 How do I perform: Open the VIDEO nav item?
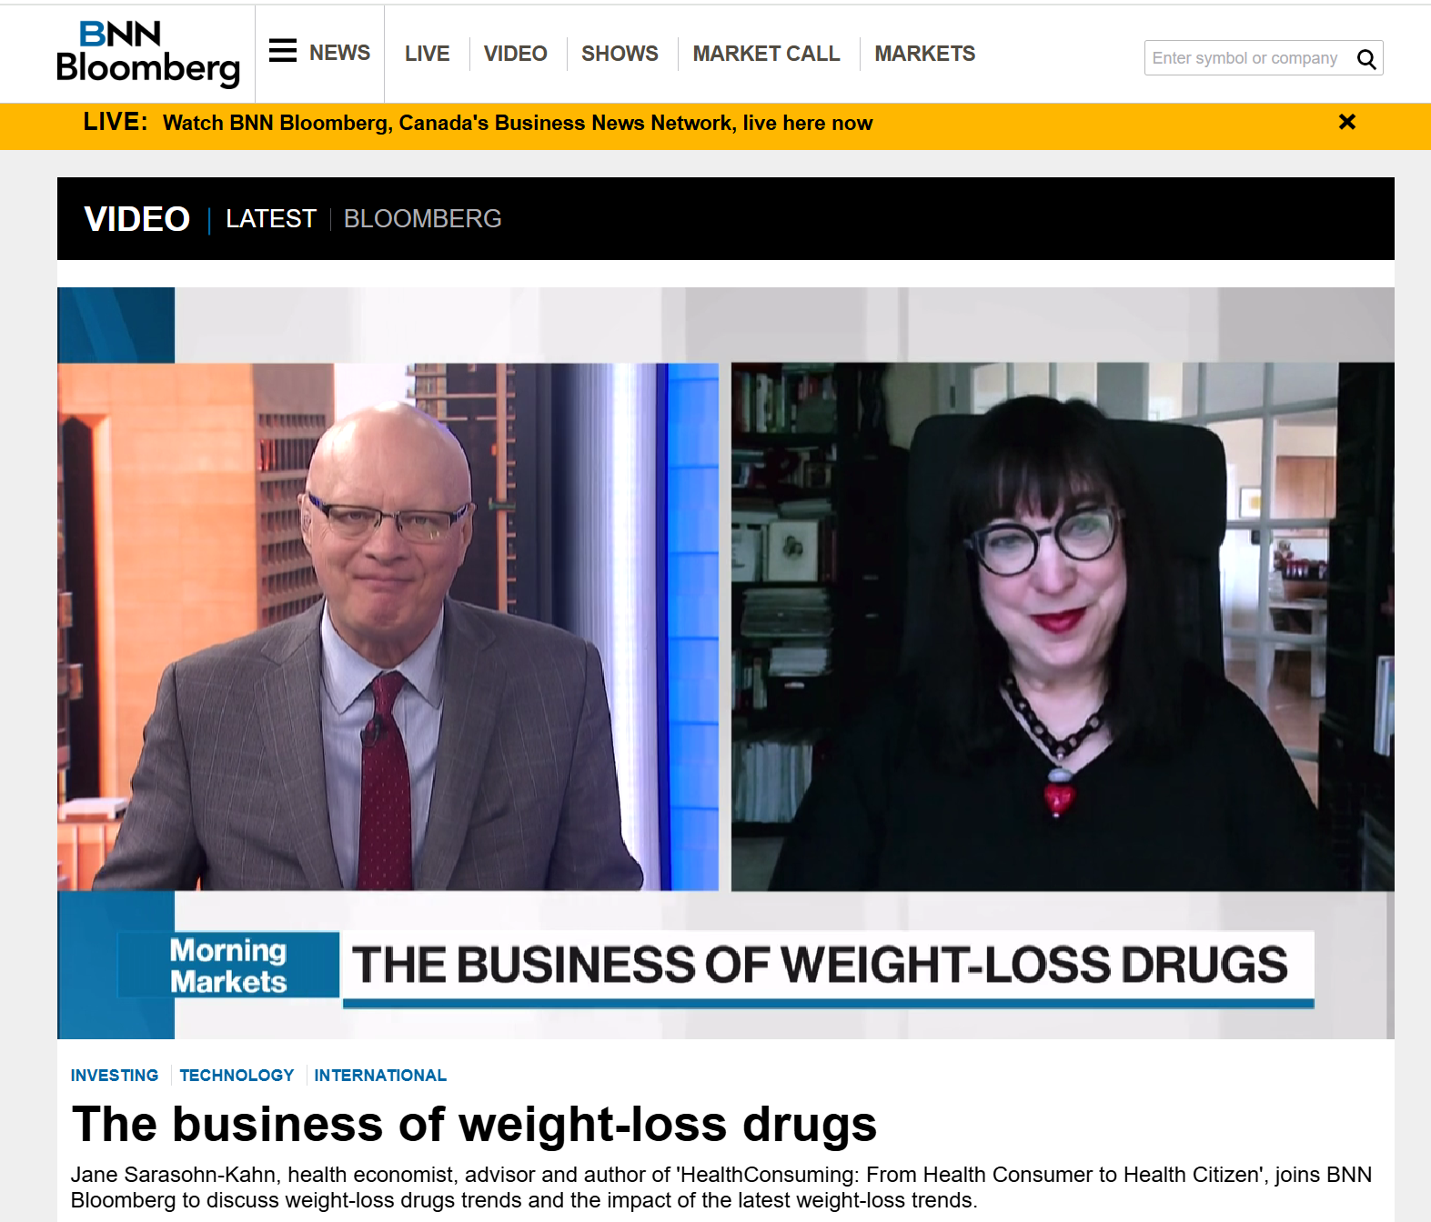click(x=516, y=54)
